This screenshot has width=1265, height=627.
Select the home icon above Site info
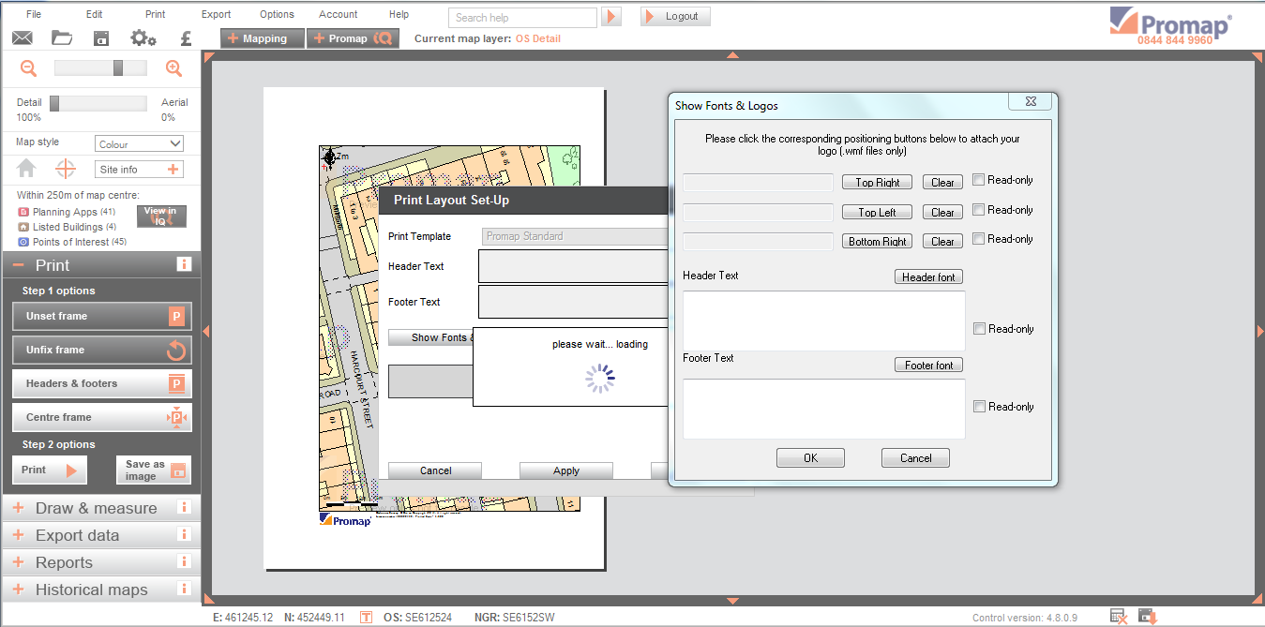click(25, 169)
